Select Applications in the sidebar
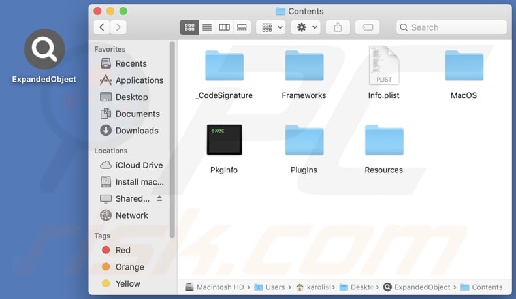This screenshot has height=299, width=516. click(139, 80)
